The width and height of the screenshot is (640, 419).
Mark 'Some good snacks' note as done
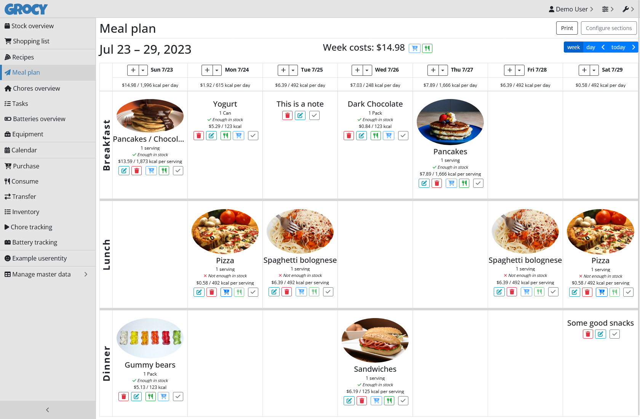(x=614, y=334)
